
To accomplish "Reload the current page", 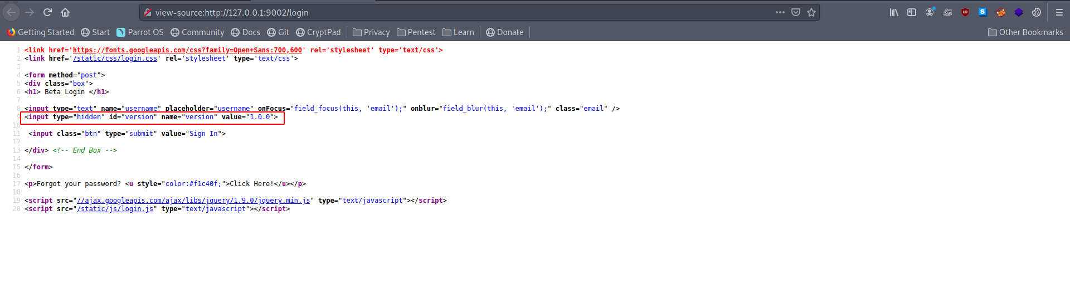I will (x=47, y=12).
